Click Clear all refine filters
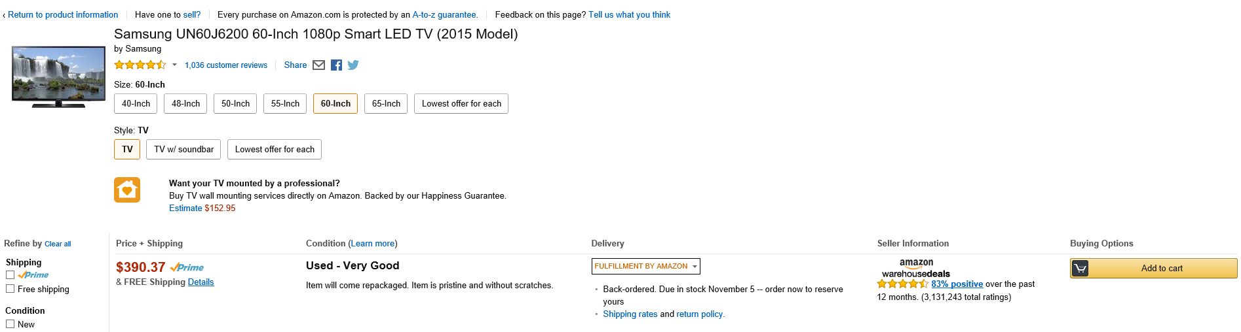Viewport: 1241px width, 332px height. (x=58, y=244)
